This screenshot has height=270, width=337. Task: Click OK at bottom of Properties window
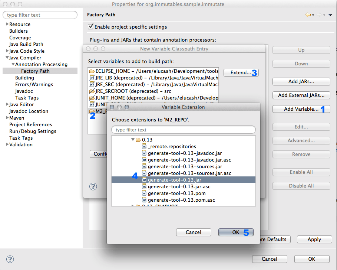[312, 259]
